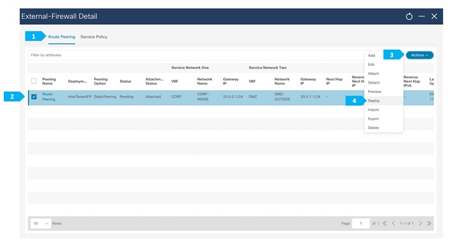Click the Pending status cell
The image size is (454, 244).
click(x=127, y=97)
